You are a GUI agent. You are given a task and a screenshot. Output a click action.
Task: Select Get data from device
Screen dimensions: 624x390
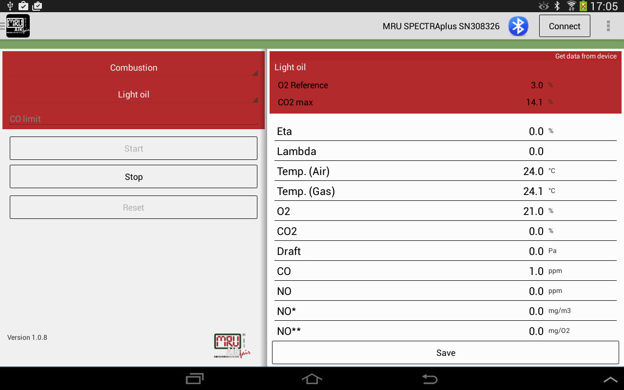pyautogui.click(x=585, y=56)
